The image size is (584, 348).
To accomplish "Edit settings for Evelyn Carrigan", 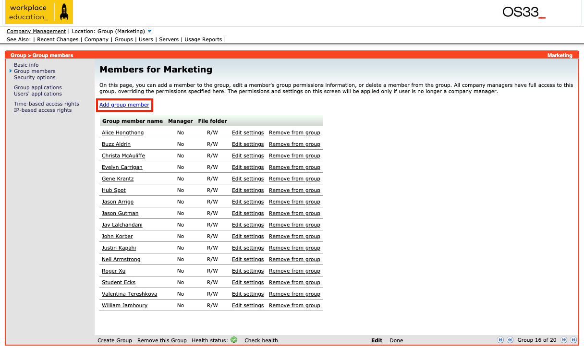I will (248, 167).
